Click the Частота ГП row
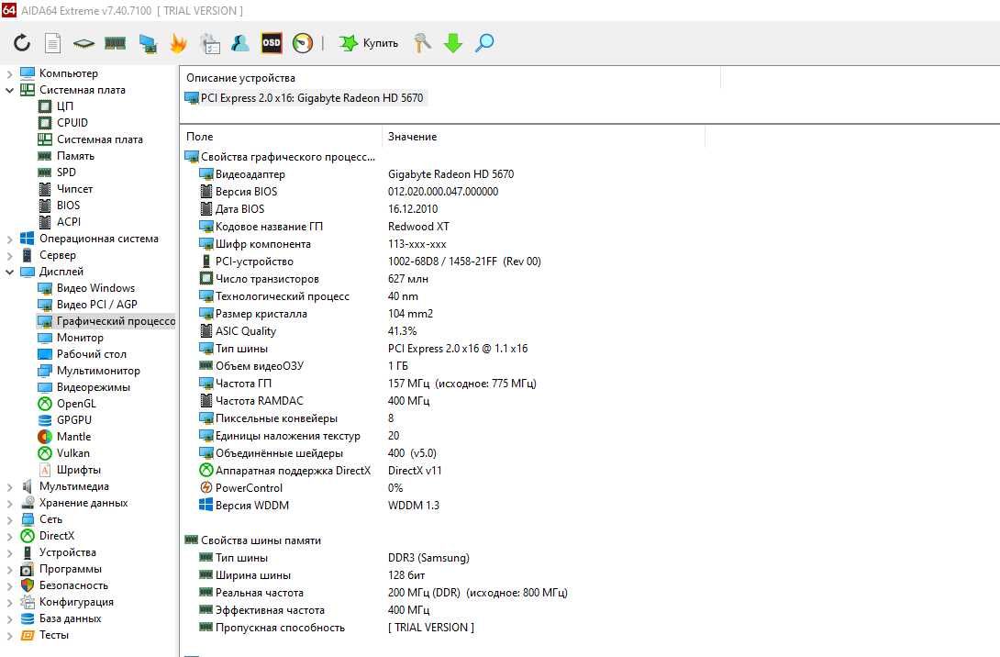This screenshot has height=657, width=1000. coord(368,384)
